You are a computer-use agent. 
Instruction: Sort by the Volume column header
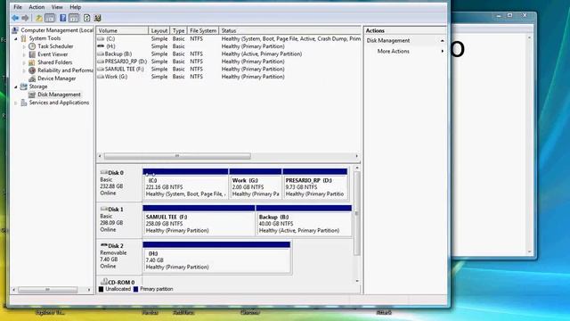coord(122,30)
